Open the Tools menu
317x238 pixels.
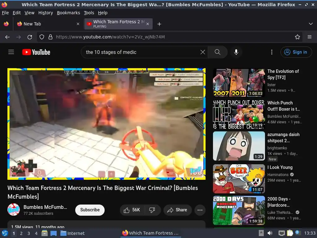point(89,13)
